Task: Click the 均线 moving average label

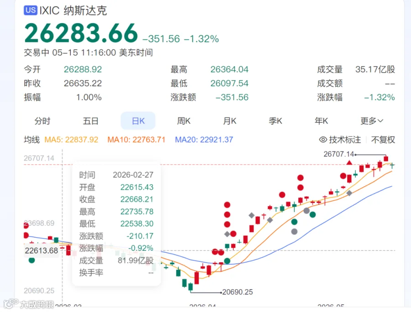Action: pyautogui.click(x=32, y=140)
